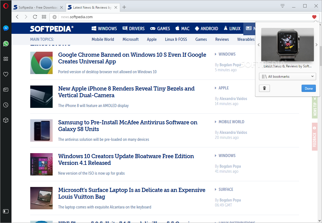Toggle the sidebar panel button at bottom

coord(6,211)
